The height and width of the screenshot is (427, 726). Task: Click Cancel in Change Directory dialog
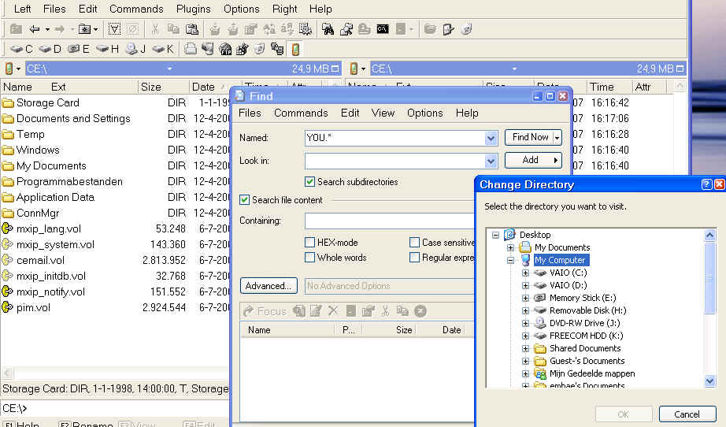pos(687,414)
